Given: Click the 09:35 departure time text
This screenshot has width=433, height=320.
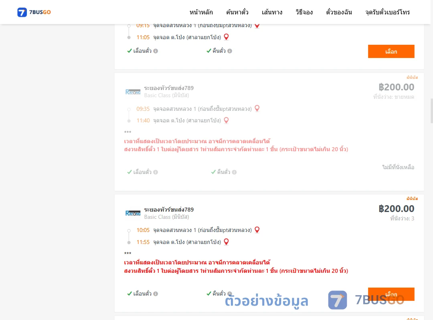Looking at the screenshot, I should (x=143, y=109).
